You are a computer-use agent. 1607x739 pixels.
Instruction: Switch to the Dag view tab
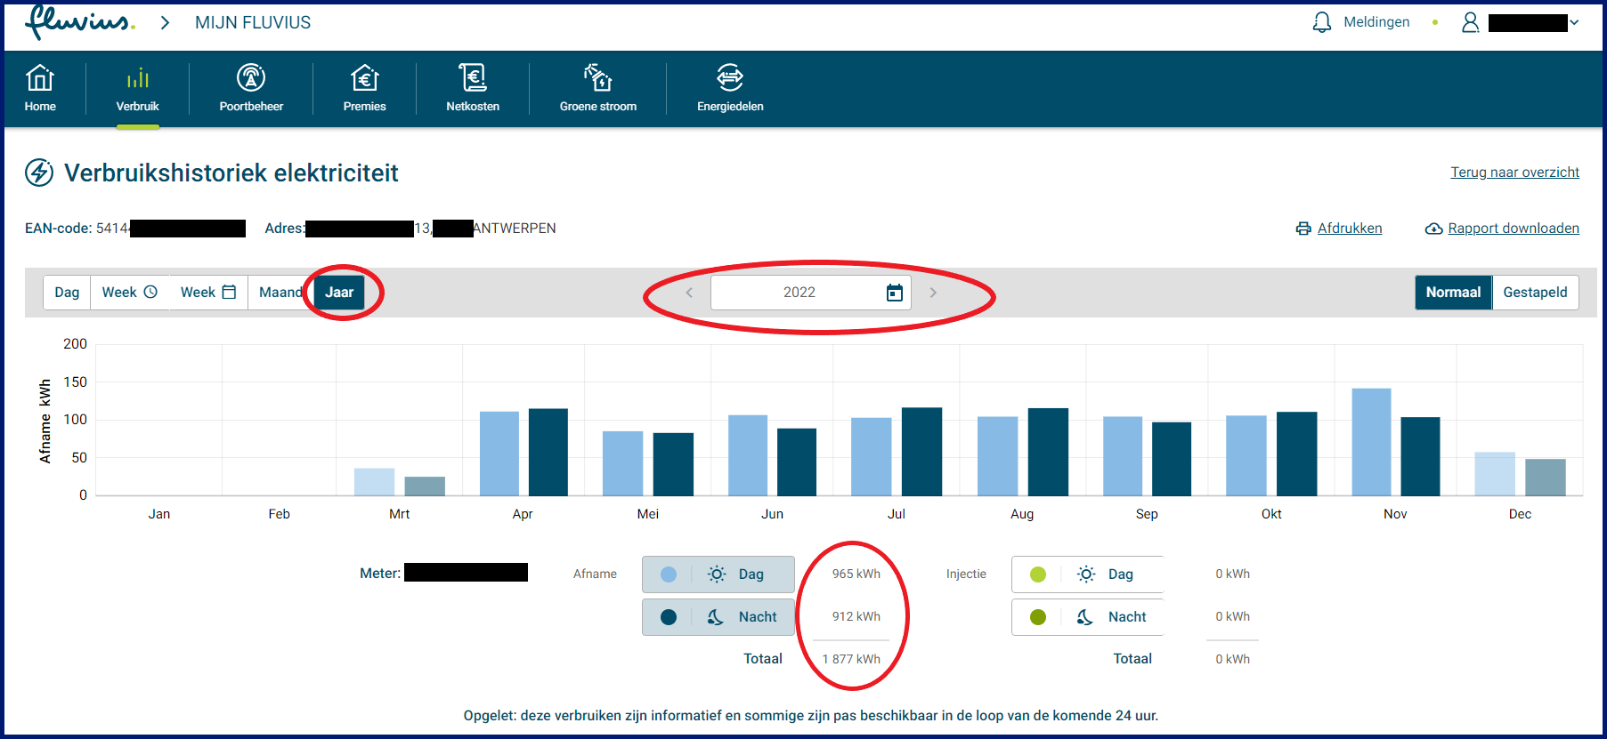[x=67, y=293]
